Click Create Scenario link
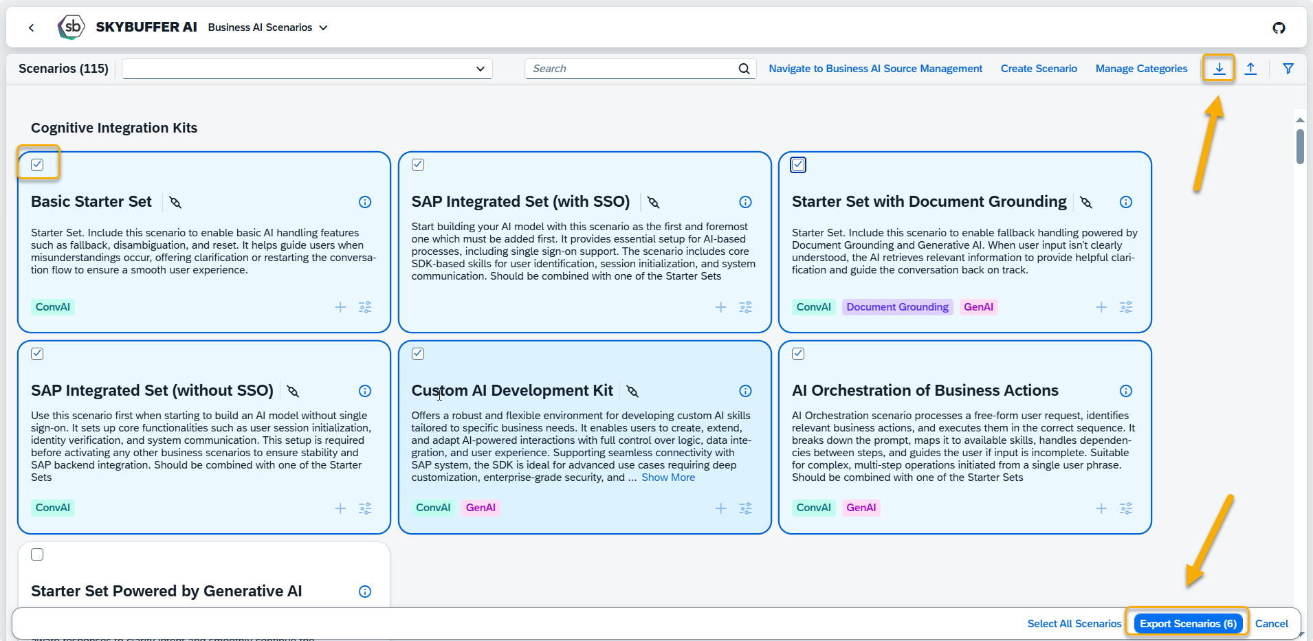 click(x=1039, y=69)
